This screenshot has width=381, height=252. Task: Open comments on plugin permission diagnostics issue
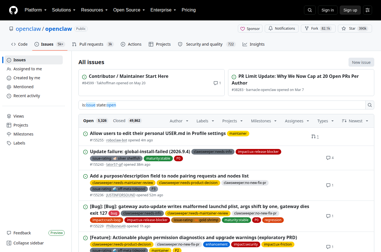pyautogui.click(x=330, y=247)
